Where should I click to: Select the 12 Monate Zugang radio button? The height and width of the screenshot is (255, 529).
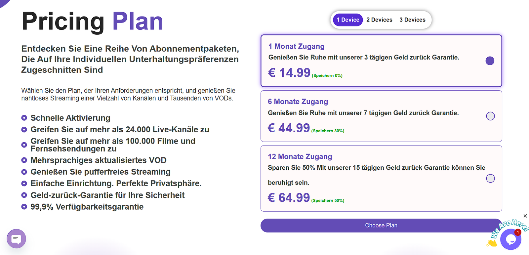490,179
